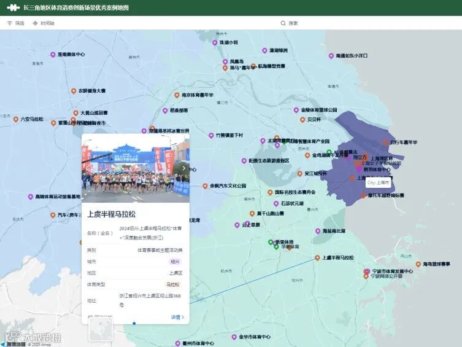Select the 宁波网球公开赛 map marker

point(366,276)
